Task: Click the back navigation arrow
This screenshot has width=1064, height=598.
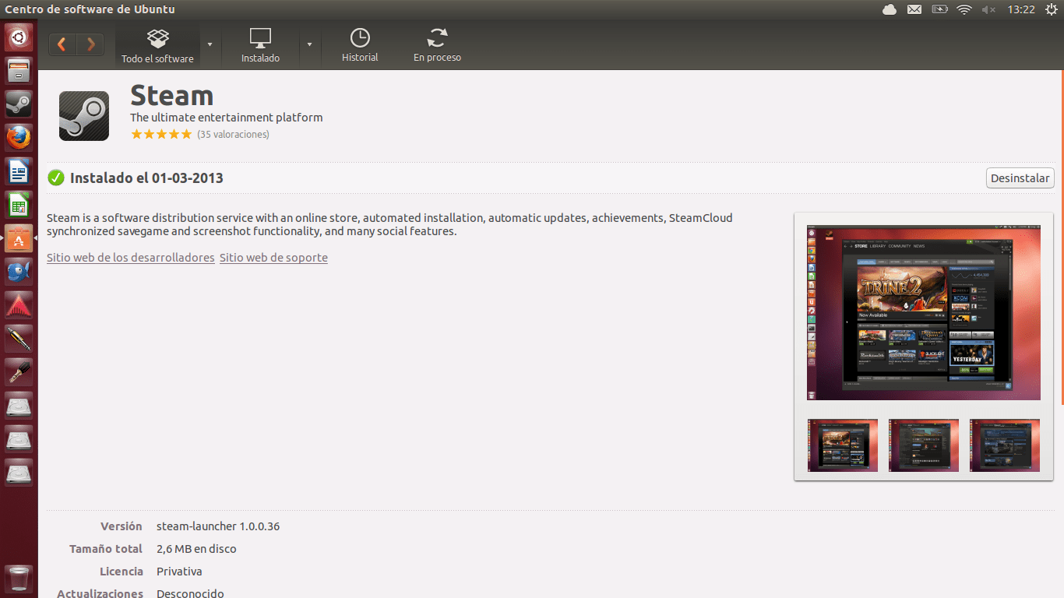Action: coord(62,44)
